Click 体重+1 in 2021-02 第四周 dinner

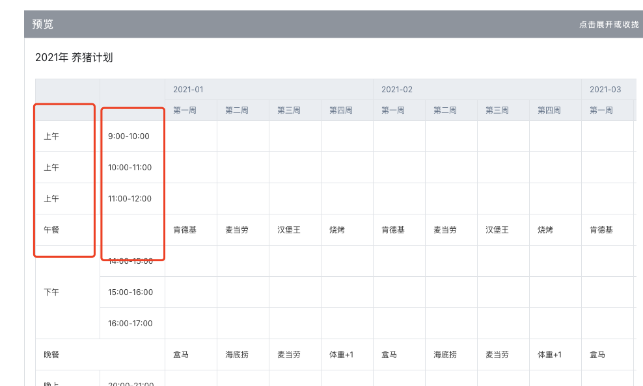pos(549,354)
